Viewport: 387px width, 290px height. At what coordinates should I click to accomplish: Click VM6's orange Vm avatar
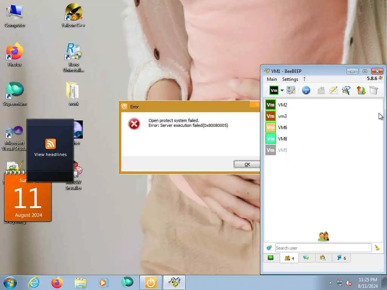pyautogui.click(x=271, y=128)
